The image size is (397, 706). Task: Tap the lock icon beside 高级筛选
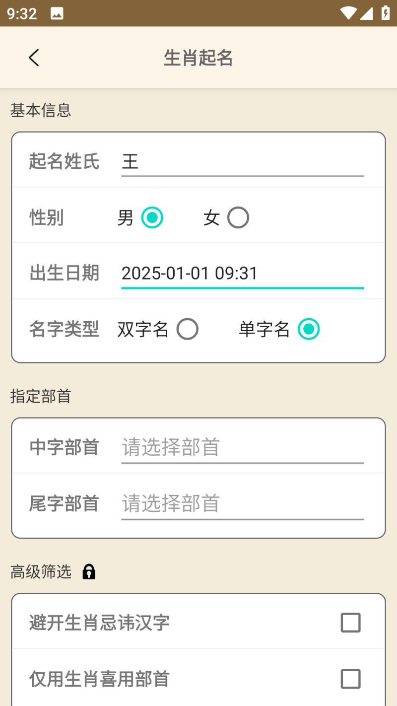(89, 572)
